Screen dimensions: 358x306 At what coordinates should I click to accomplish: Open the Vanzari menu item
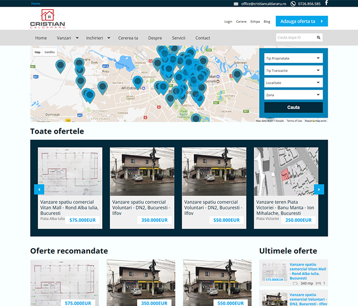[64, 38]
